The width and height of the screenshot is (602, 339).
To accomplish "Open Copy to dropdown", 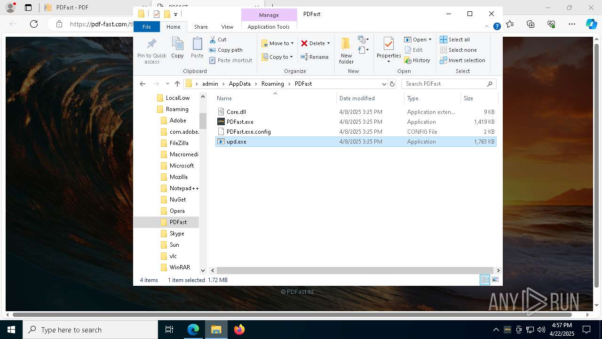I will coord(277,57).
